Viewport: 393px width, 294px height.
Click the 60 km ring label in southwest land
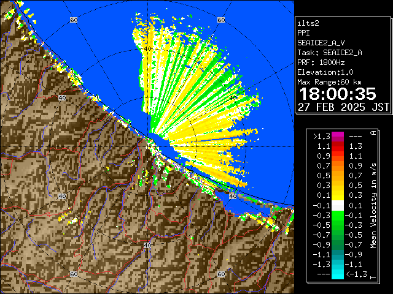[74, 274]
